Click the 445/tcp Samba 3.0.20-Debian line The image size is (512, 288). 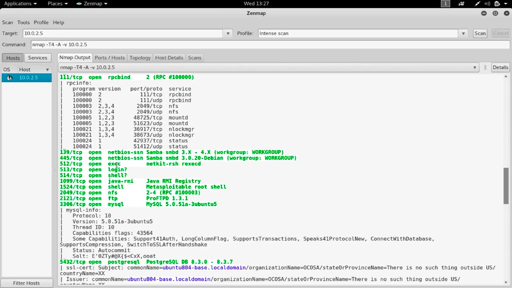[x=178, y=158]
